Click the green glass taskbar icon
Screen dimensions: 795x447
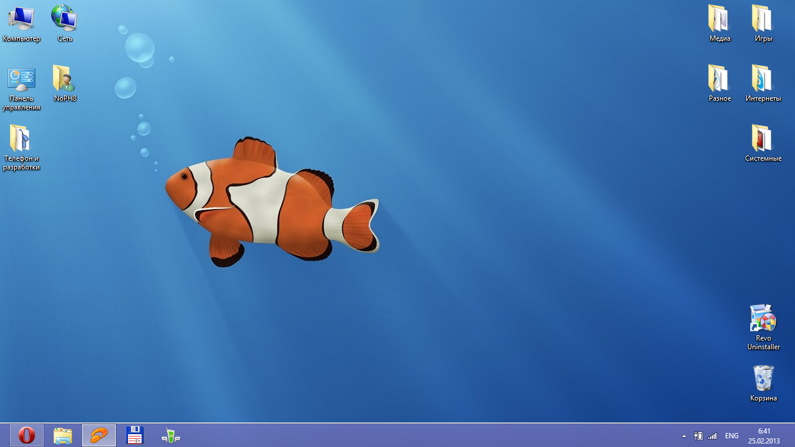(x=171, y=435)
